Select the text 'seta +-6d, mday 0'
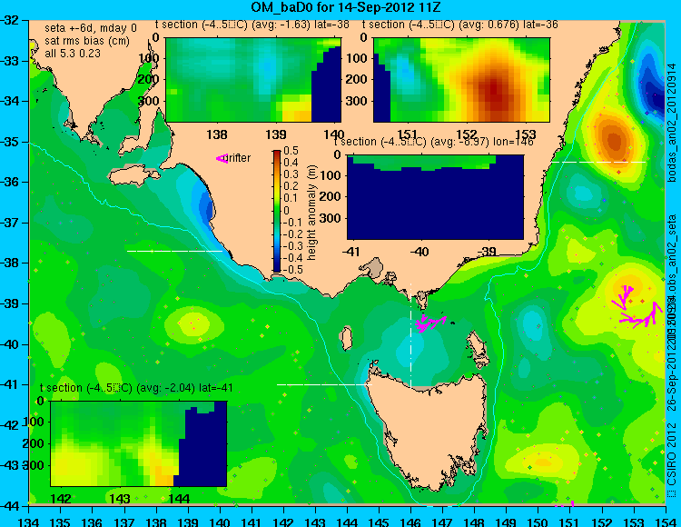 (x=91, y=28)
